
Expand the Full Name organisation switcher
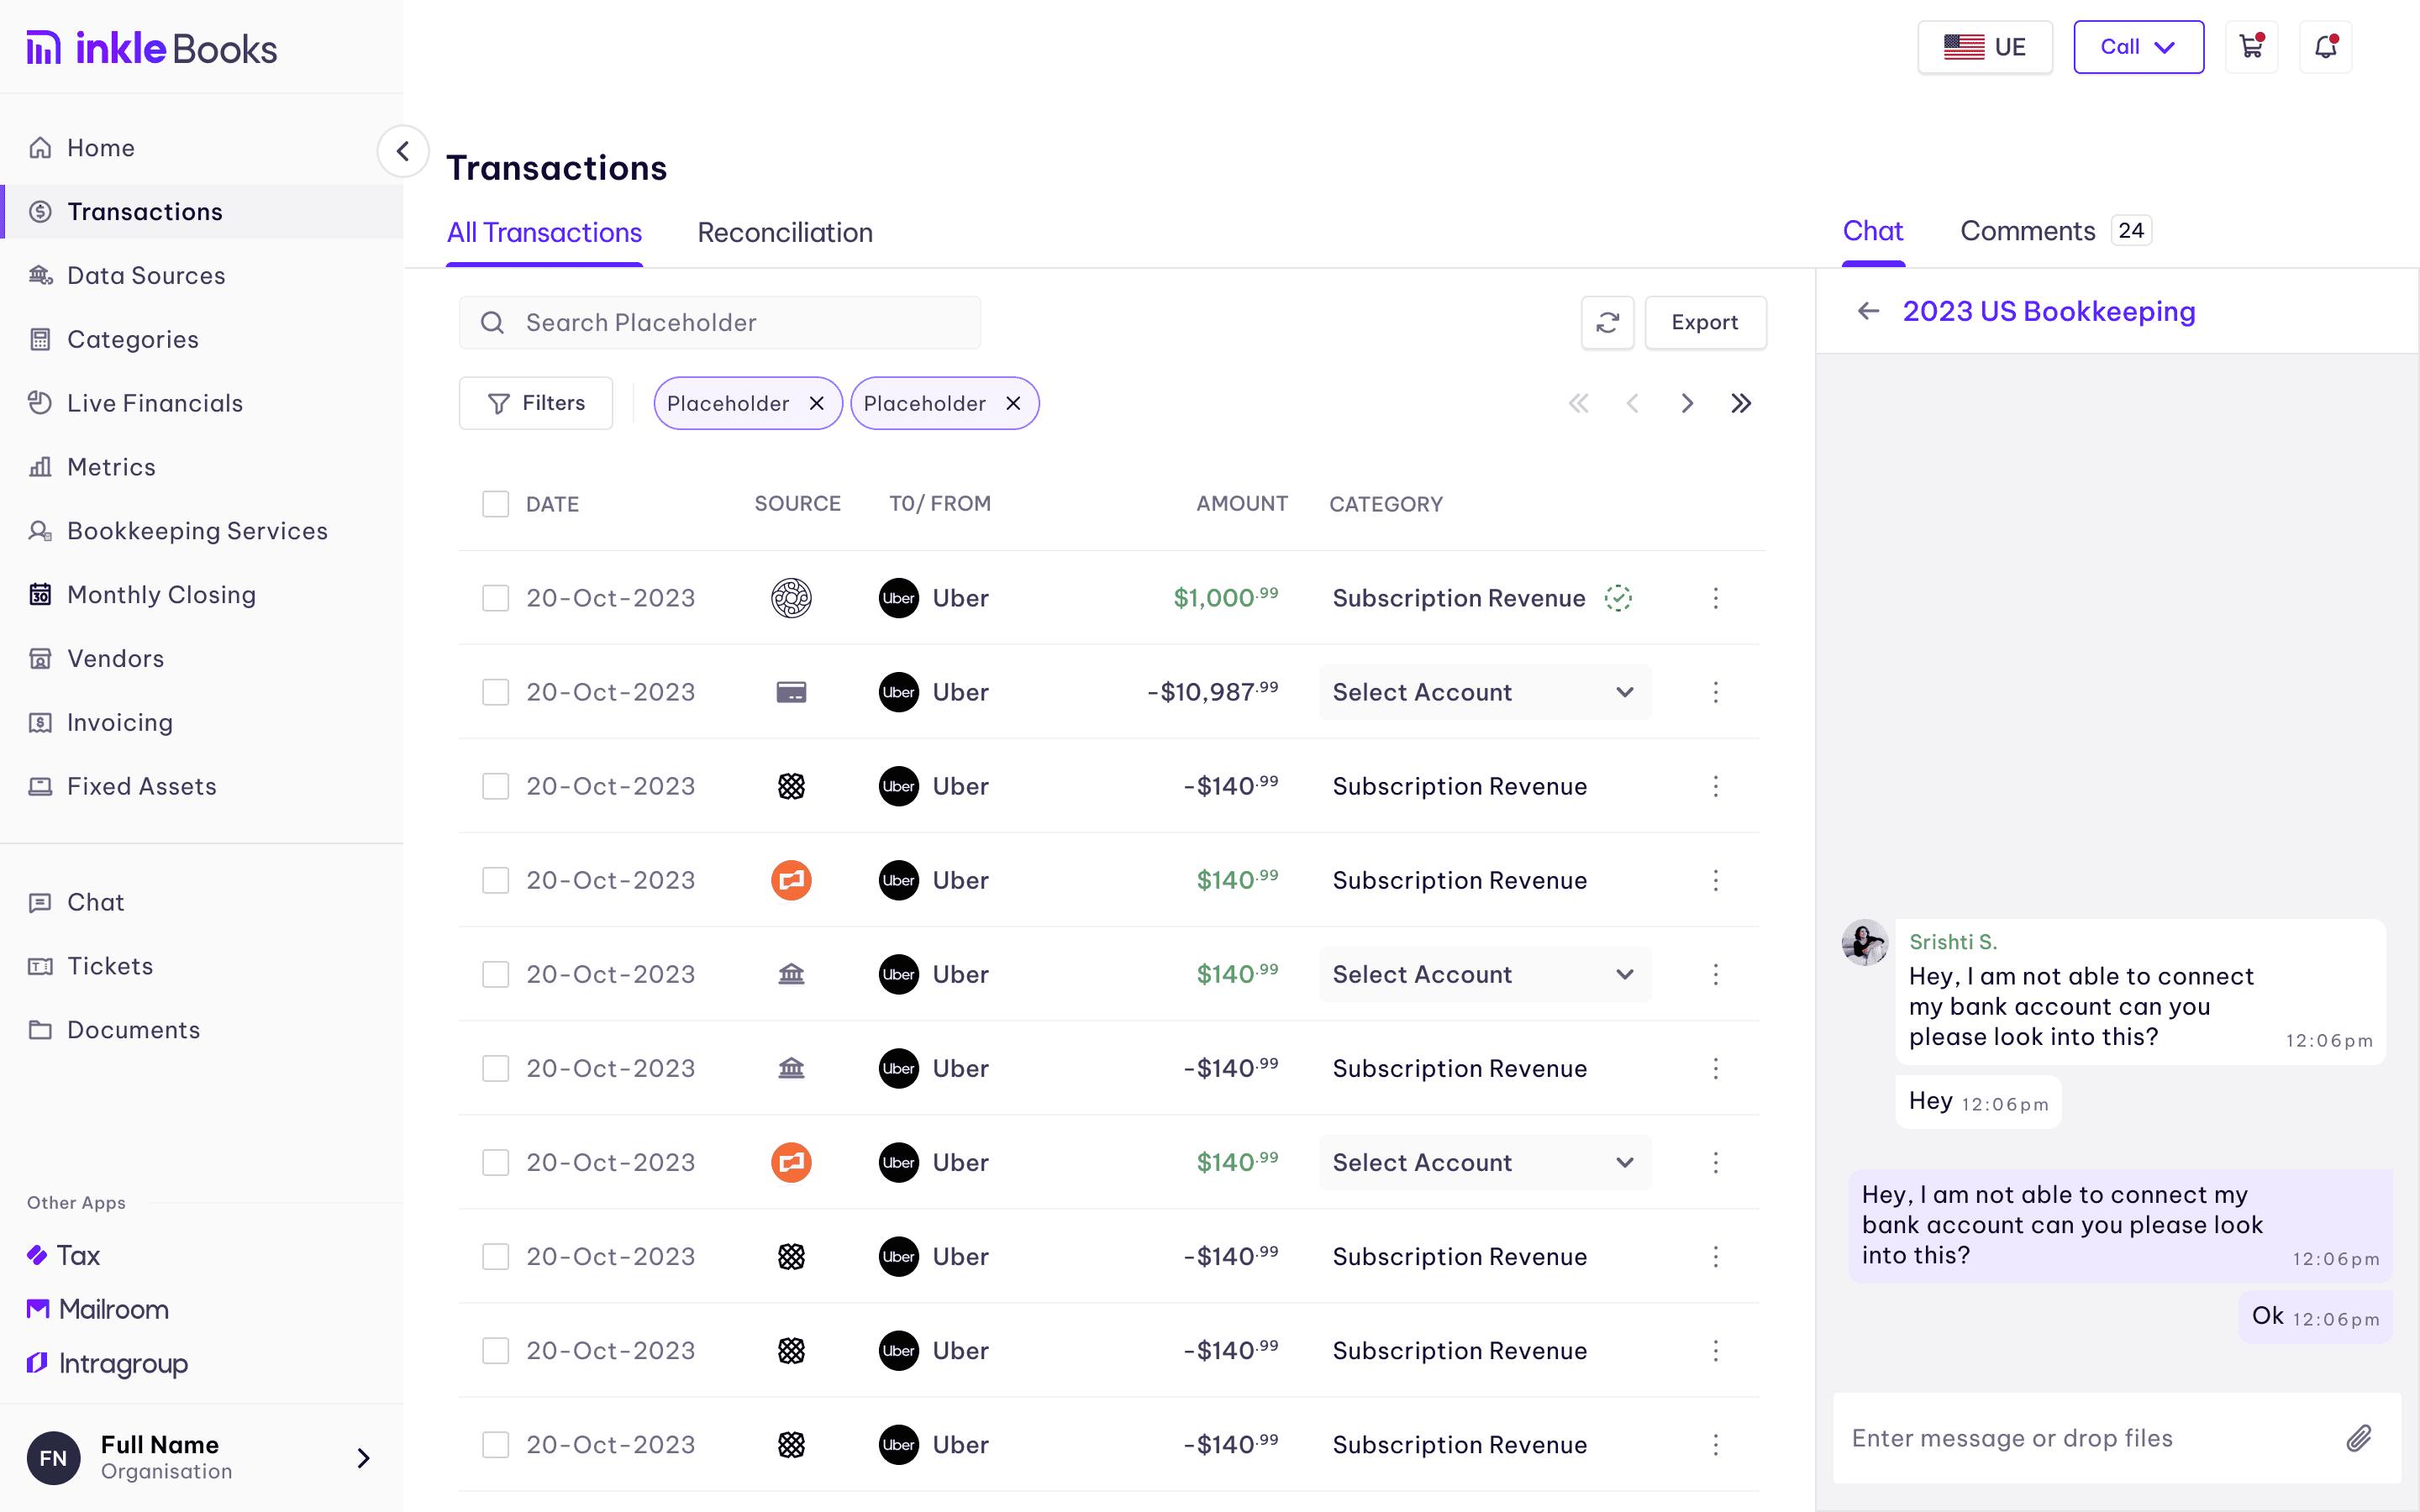pyautogui.click(x=363, y=1457)
